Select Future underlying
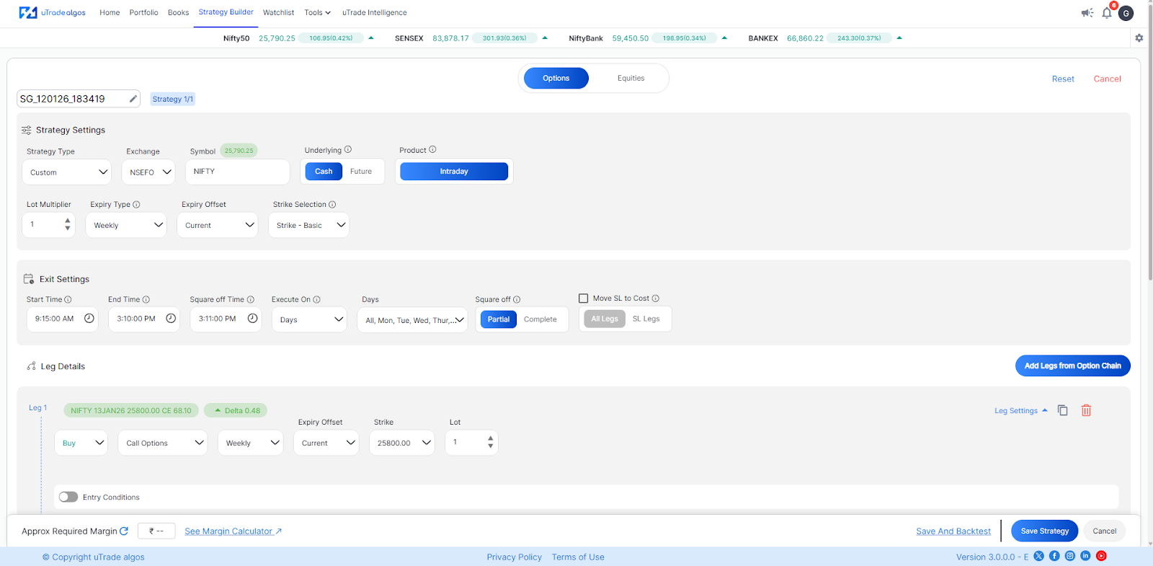The image size is (1153, 566). point(361,172)
